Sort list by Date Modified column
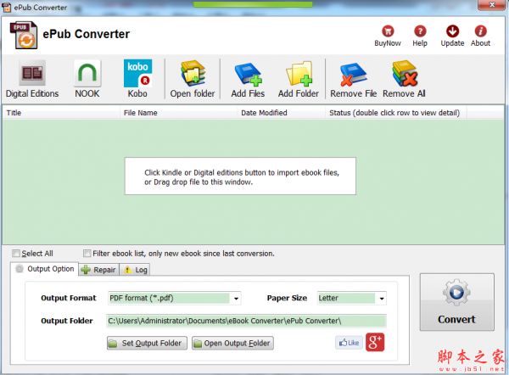 (282, 113)
